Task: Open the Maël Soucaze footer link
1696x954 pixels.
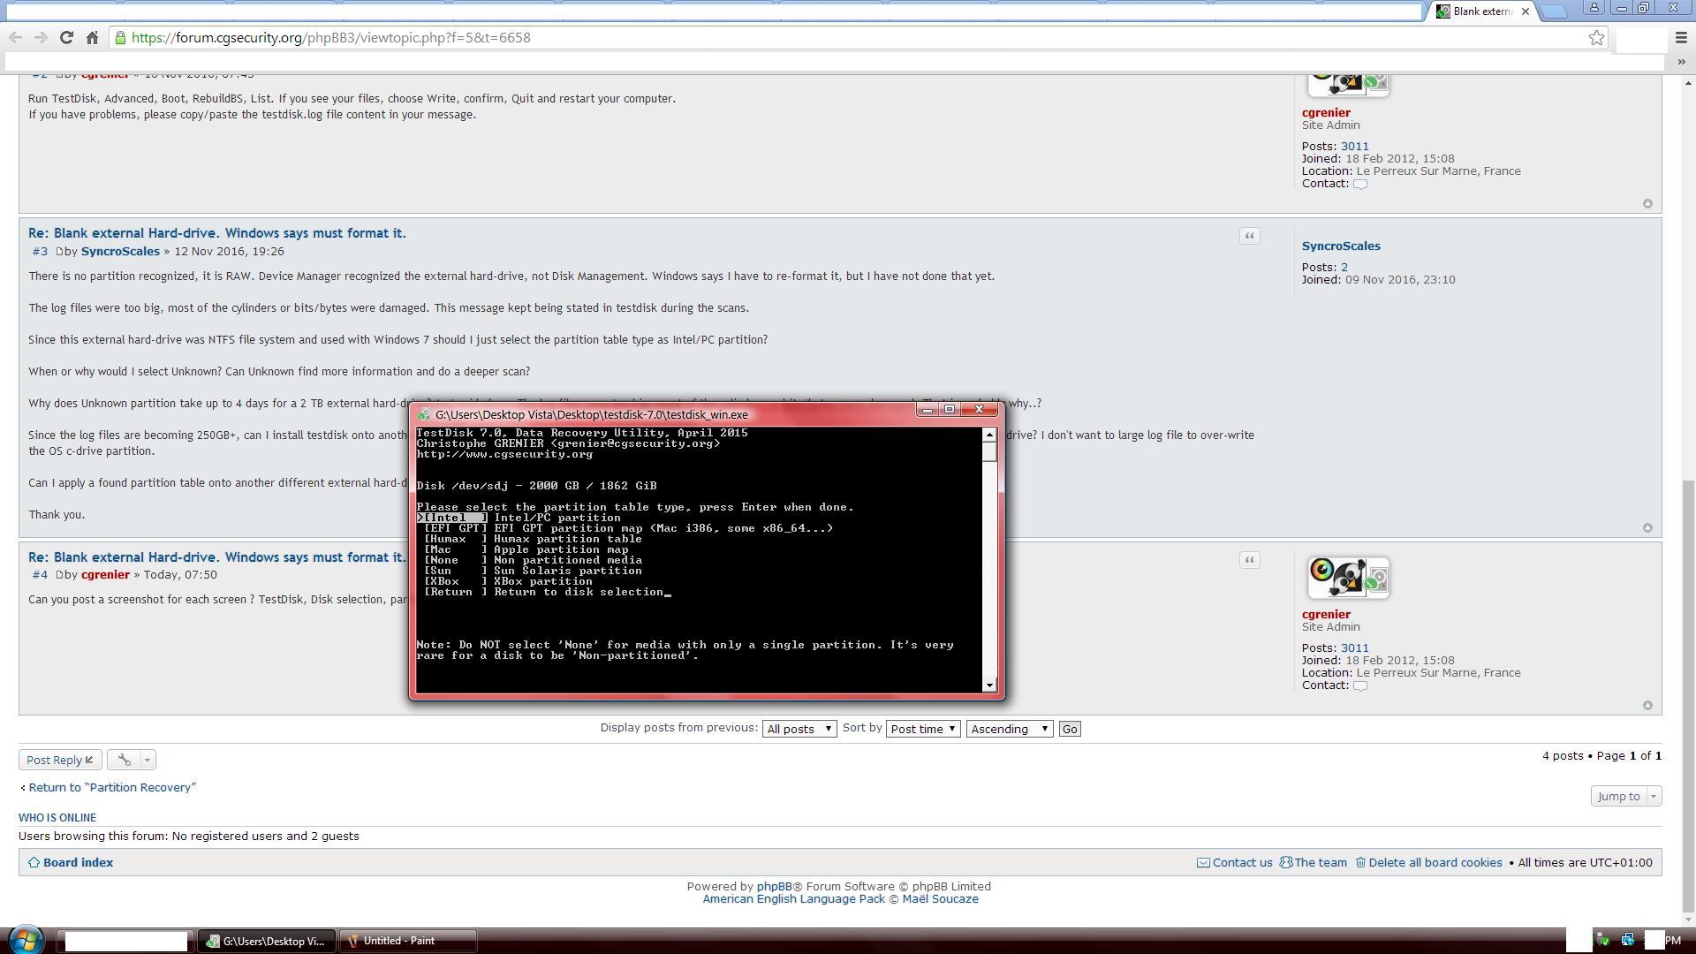Action: click(940, 899)
